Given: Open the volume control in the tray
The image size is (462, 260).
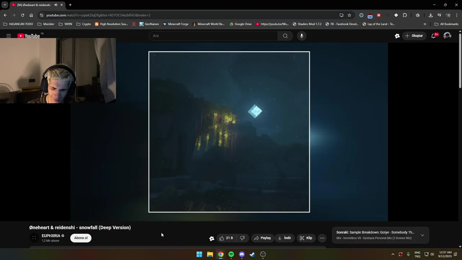Looking at the screenshot, I should (x=432, y=254).
